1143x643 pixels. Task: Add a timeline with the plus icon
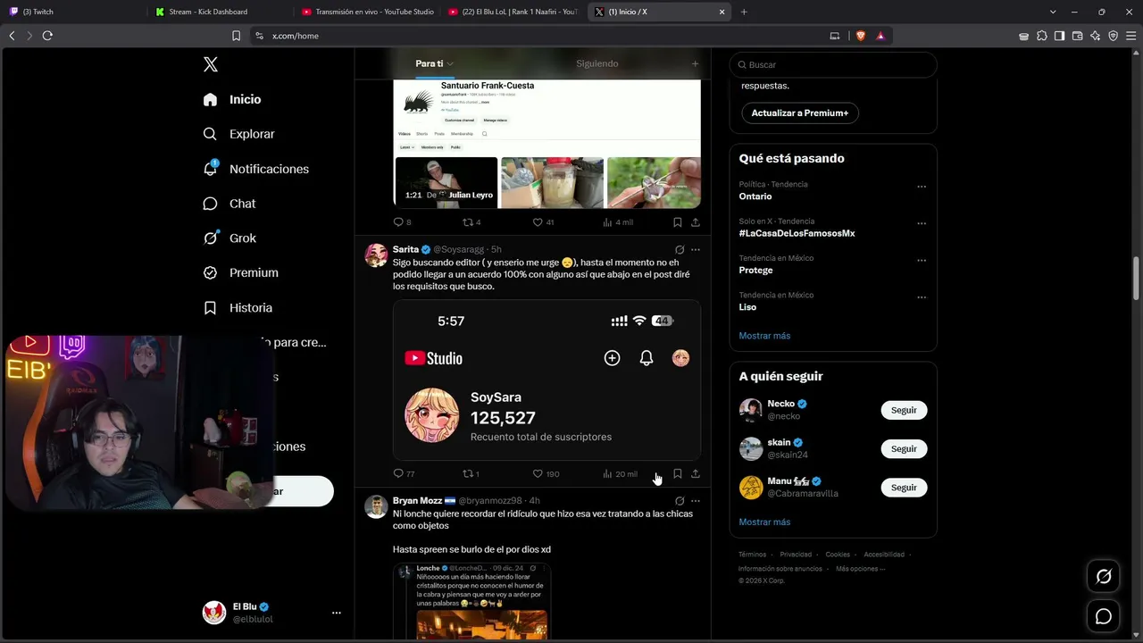695,63
